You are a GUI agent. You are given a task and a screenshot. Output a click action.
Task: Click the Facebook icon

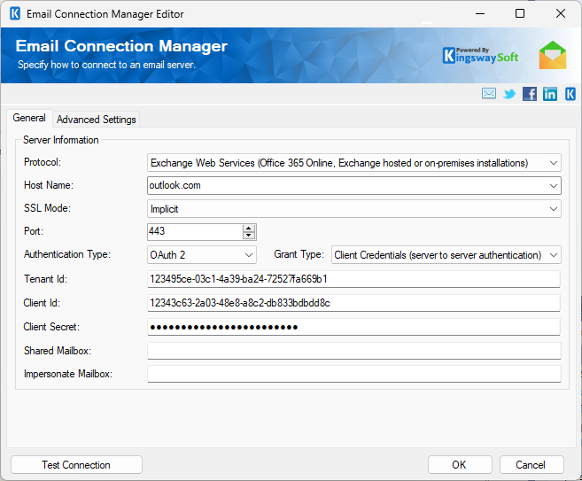tap(530, 94)
